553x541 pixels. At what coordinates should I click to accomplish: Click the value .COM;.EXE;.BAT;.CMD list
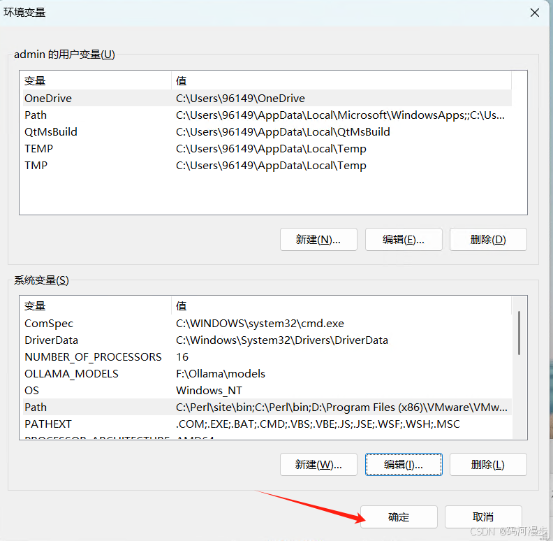point(318,424)
